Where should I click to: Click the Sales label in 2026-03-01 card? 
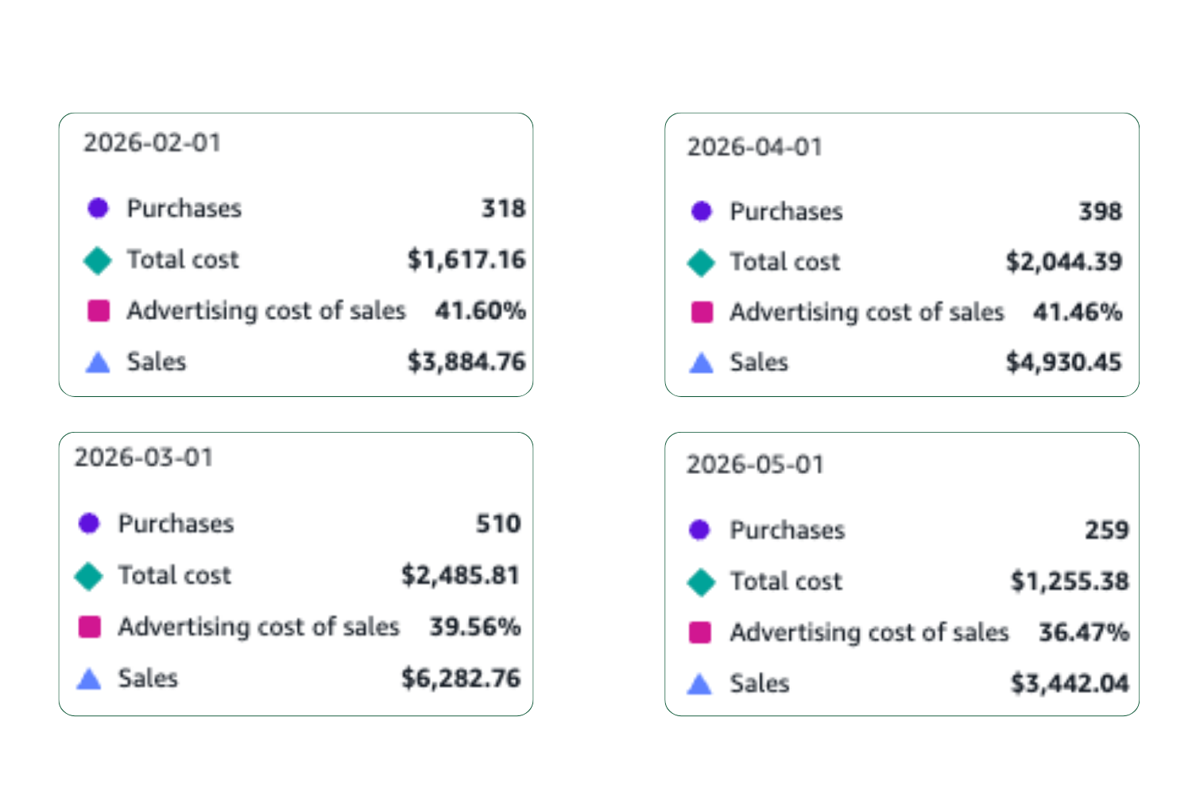pos(149,678)
